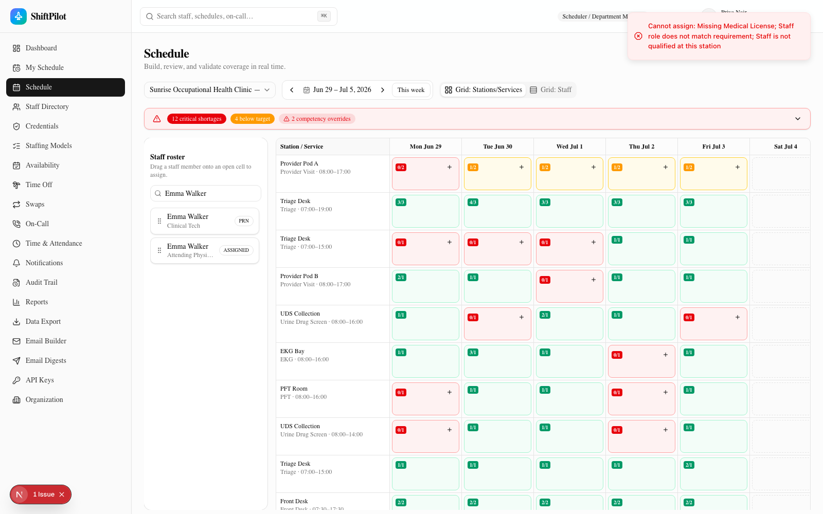Select Grid: Stations/Services view

pos(484,90)
